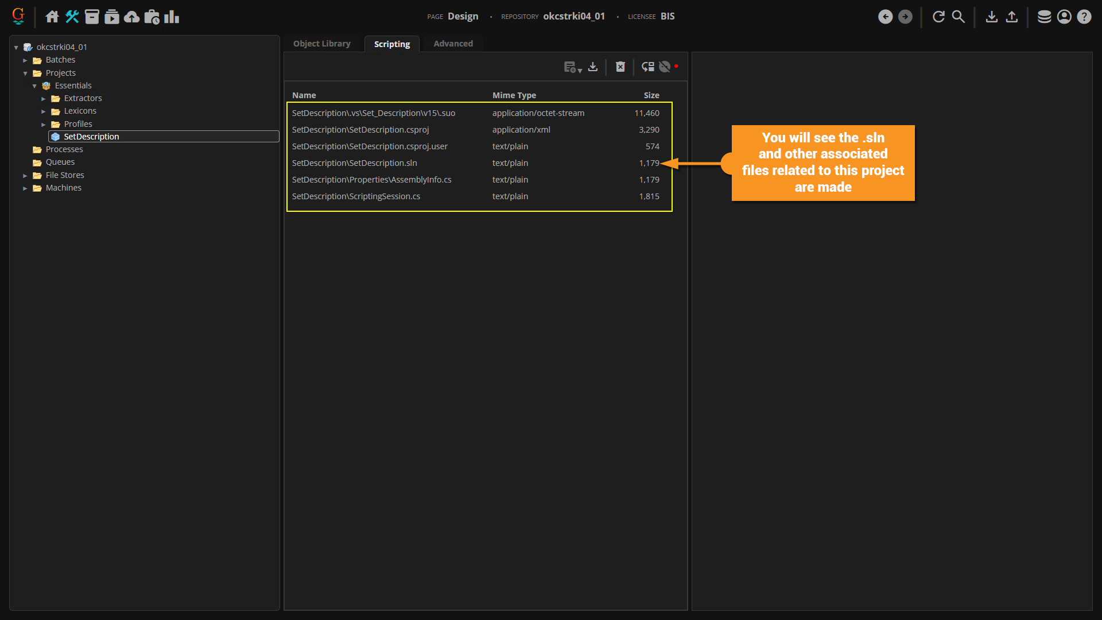Switch to the Object Library tab
Screen dimensions: 1102x620
coord(321,44)
